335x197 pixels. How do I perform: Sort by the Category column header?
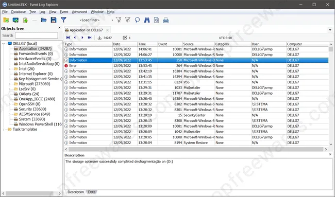pos(233,44)
